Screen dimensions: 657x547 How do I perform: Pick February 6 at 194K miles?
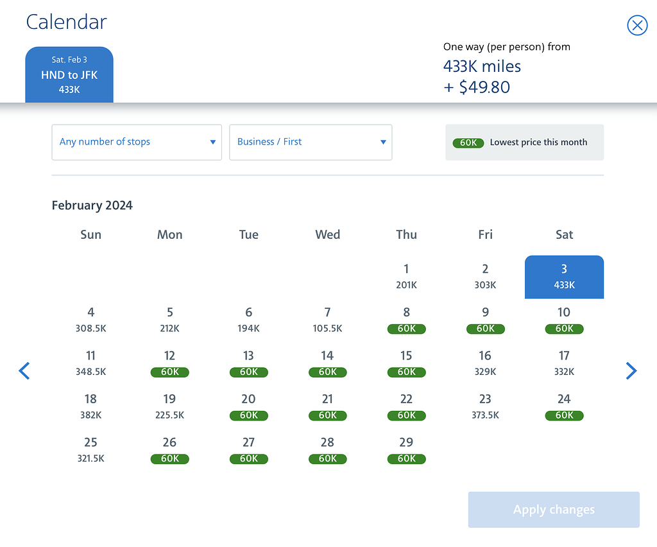[x=248, y=320]
